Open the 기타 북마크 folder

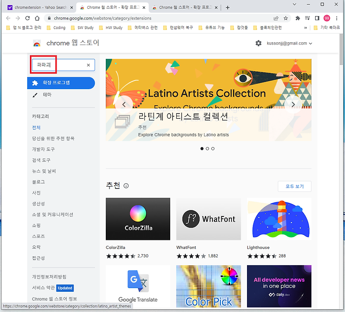click(327, 28)
